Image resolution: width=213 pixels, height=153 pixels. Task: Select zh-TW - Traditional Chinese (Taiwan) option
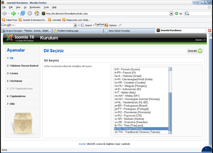pos(141,132)
